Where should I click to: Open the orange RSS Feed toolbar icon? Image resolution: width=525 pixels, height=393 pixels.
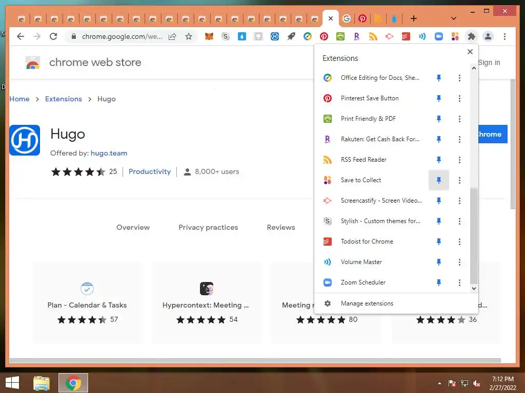373,36
